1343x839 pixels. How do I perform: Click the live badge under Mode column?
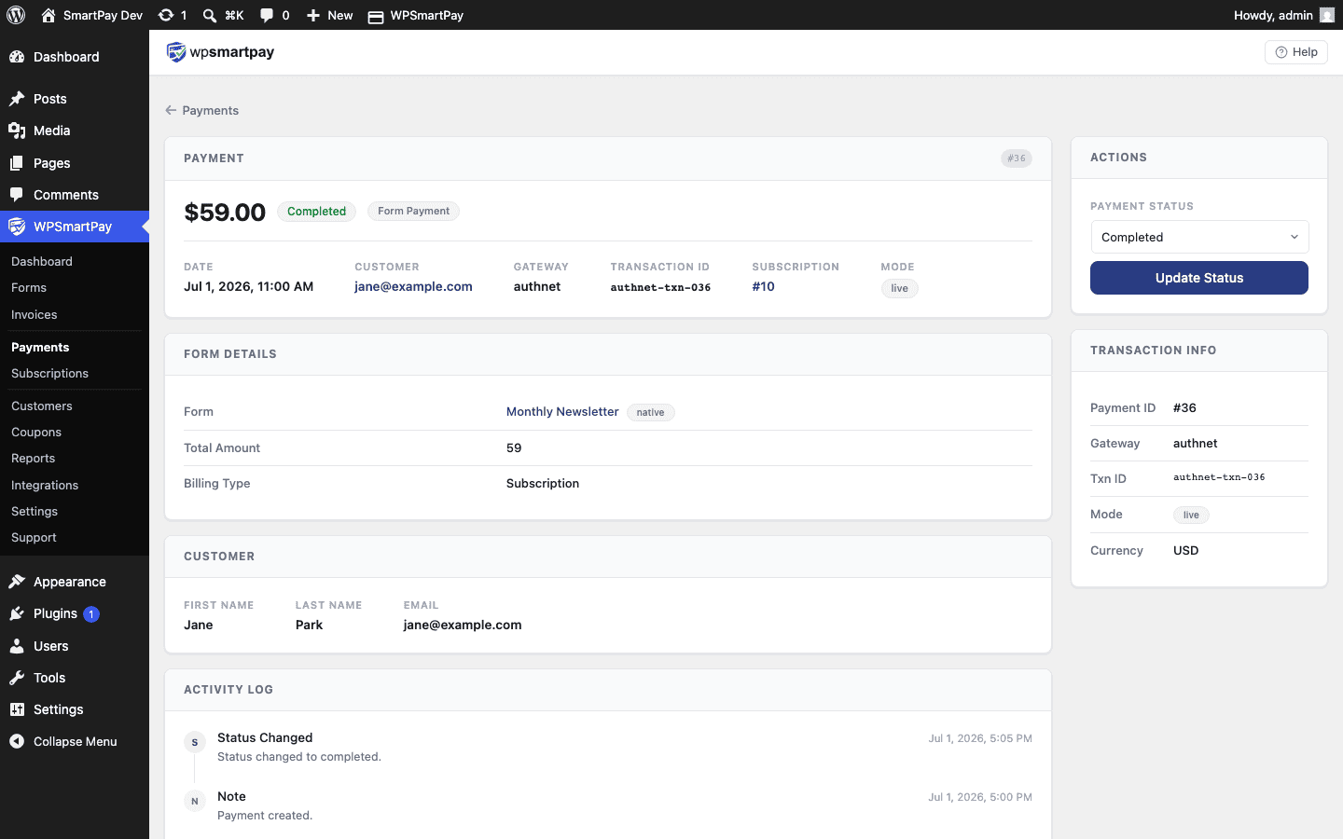point(899,288)
